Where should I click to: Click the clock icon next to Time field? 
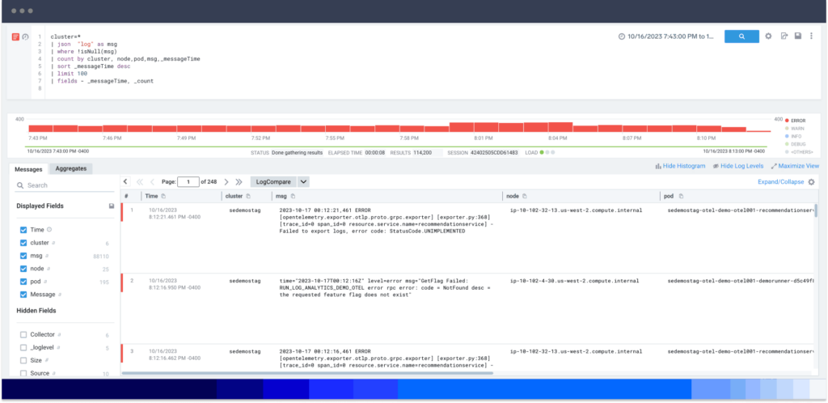coord(49,230)
